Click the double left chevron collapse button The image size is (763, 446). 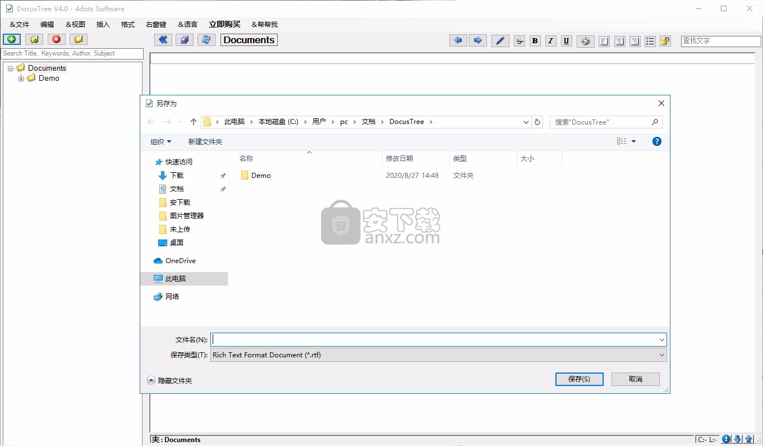163,40
